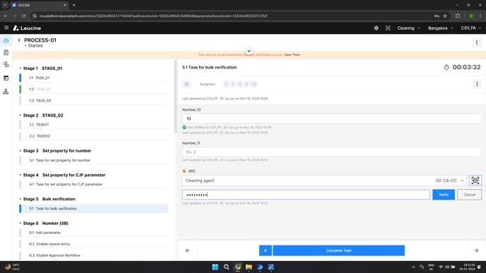Image resolution: width=486 pixels, height=273 pixels.
Task: Open the CSV_FA user dropdown
Action: coord(470,28)
